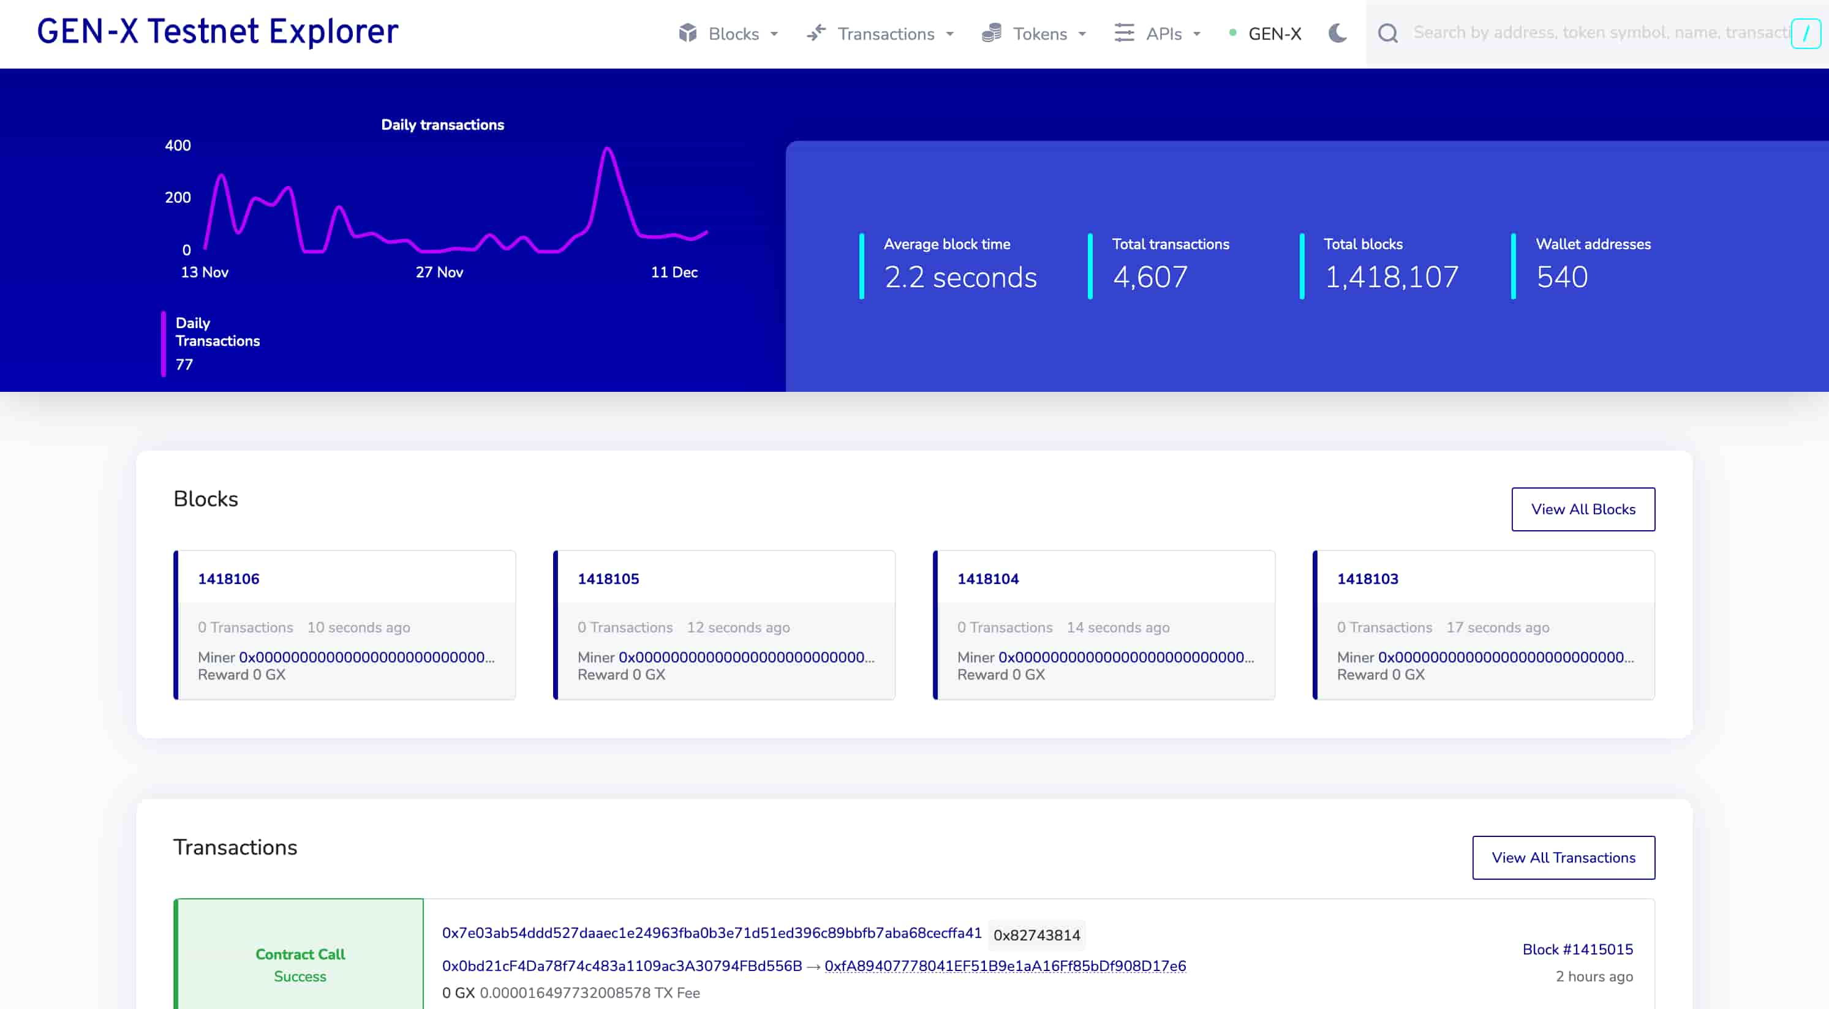Screen dimensions: 1829x1009
Task: Click the Transactions arrows icon in navbar
Action: coord(816,32)
